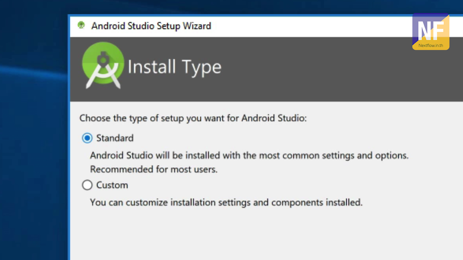Click the Nextflow.in.th text under the NF logo
463x260 pixels.
(430, 45)
